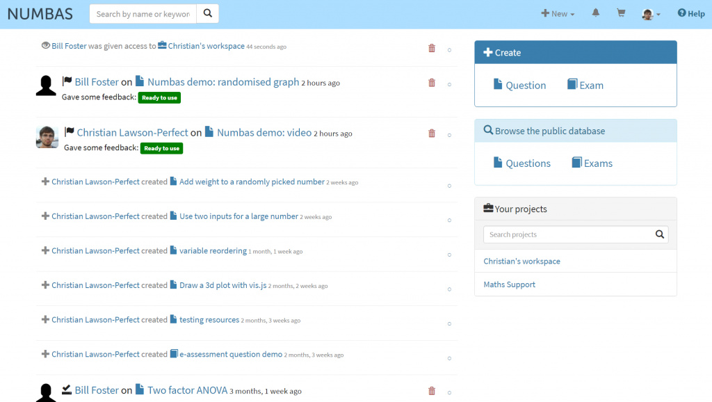Screen dimensions: 712x402
Task: Toggle circle marker on testing resources row
Action: [449, 323]
